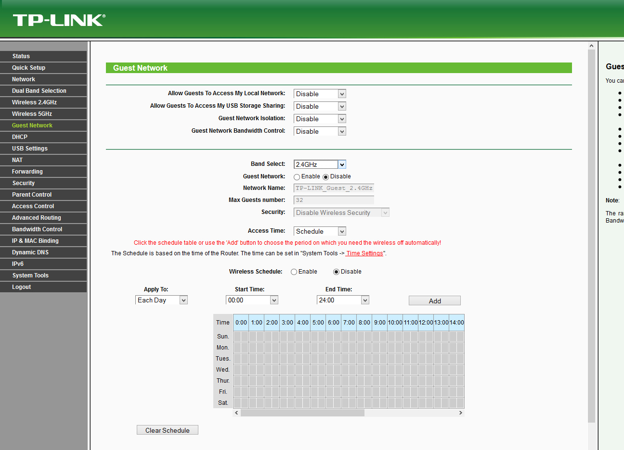Click the schedule table horizontal scrollbar

pos(302,412)
